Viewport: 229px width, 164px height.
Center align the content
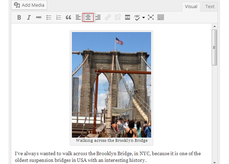coord(88,17)
